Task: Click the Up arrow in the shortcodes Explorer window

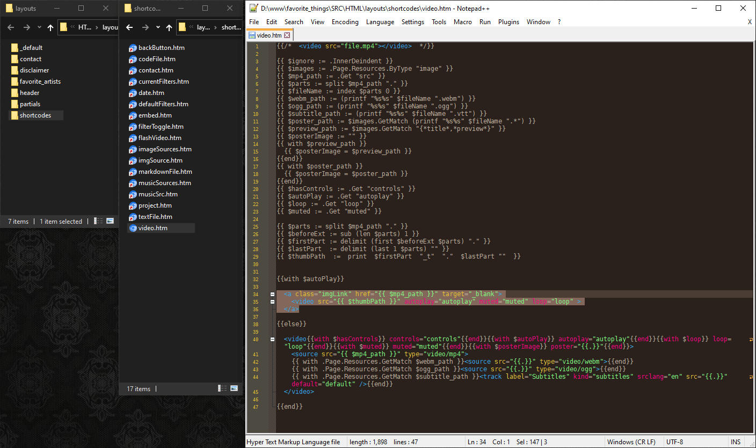Action: tap(169, 27)
